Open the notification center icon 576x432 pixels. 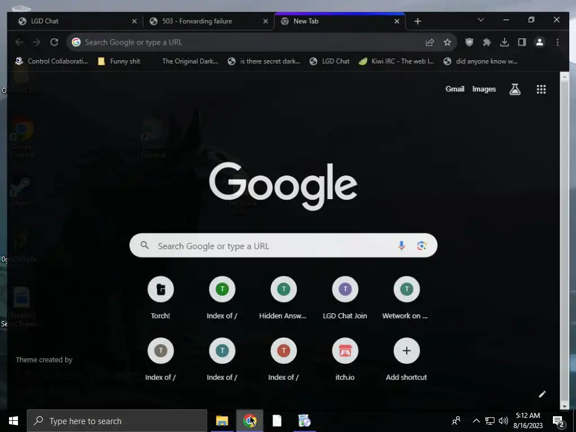coord(559,421)
